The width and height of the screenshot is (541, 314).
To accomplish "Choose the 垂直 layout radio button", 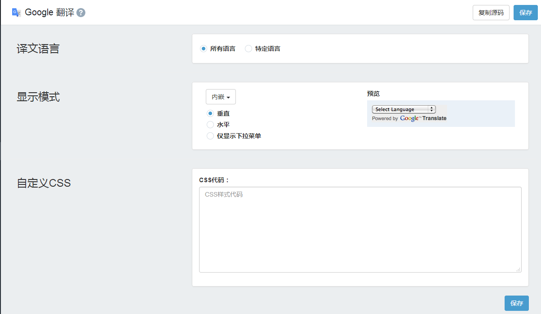I will point(210,114).
